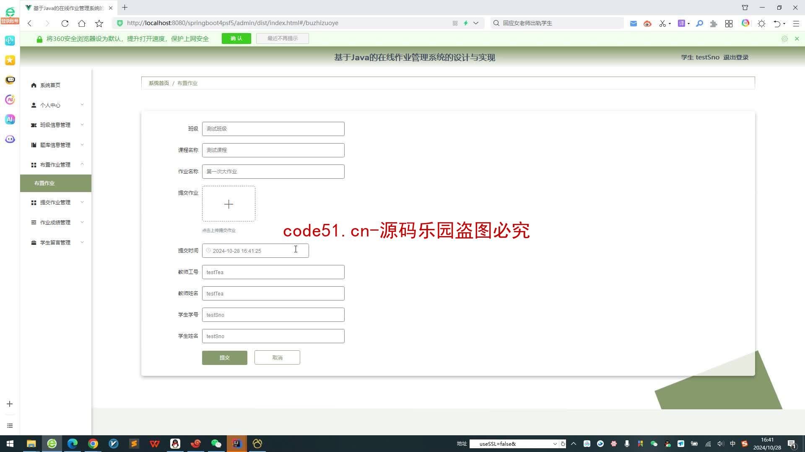Submit the form with 提交 button
This screenshot has width=805, height=452.
coord(225,357)
